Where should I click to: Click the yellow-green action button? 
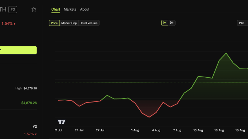18,50
